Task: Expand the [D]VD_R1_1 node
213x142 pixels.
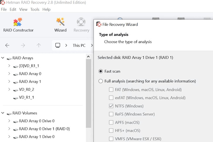Action: 9,66
